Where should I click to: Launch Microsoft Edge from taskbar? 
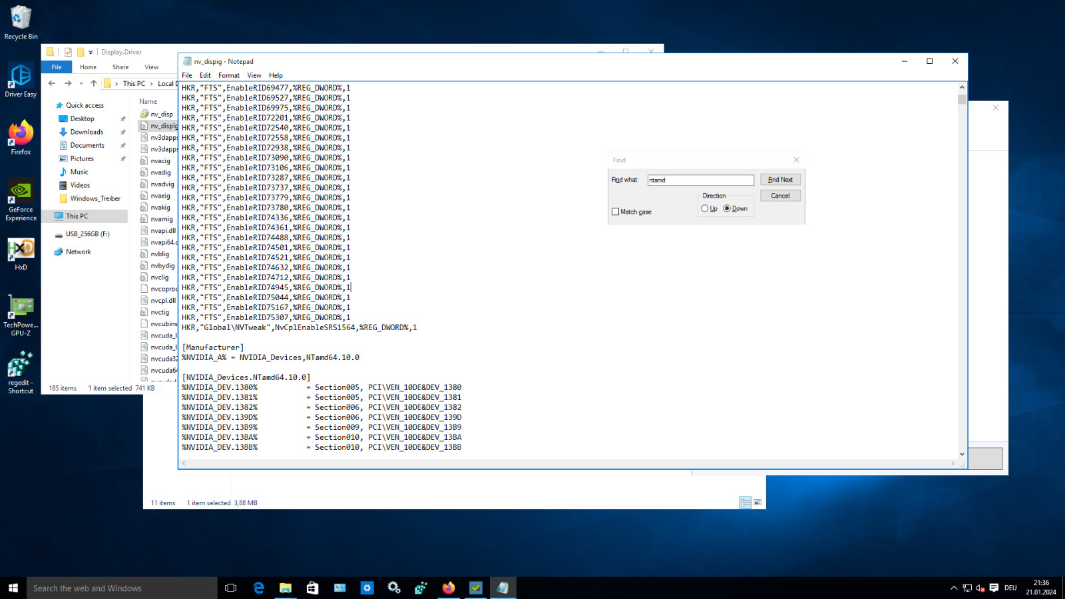click(x=258, y=588)
